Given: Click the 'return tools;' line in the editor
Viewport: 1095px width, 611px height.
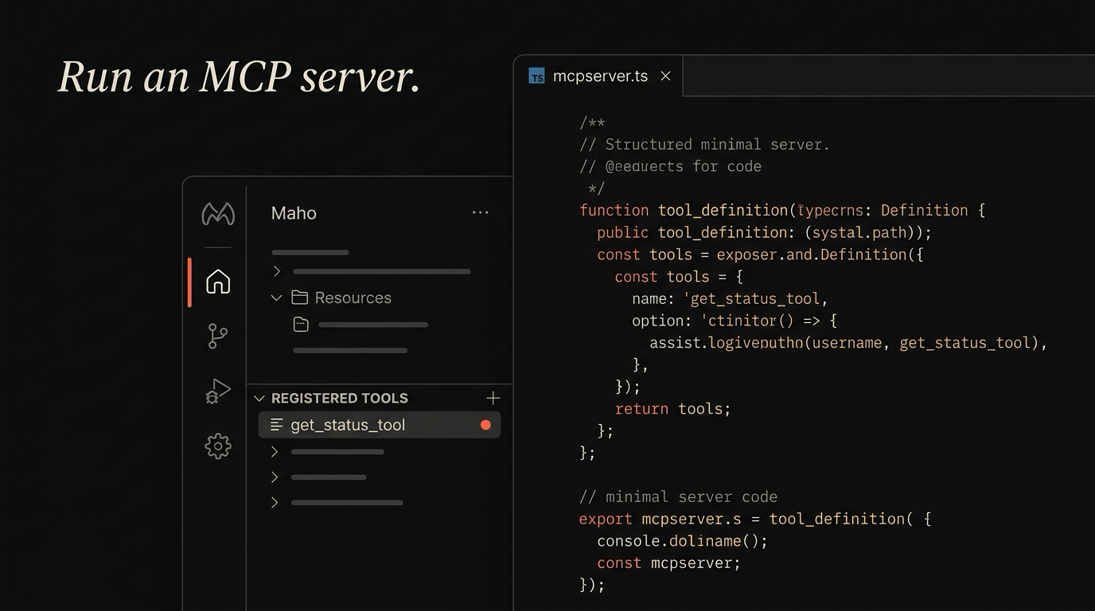Looking at the screenshot, I should pyautogui.click(x=672, y=409).
